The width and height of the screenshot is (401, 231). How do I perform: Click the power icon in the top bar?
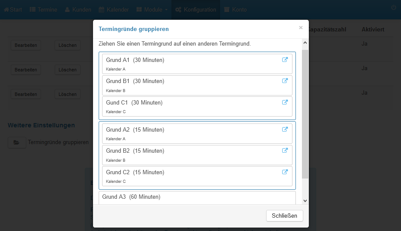pyautogui.click(x=394, y=8)
